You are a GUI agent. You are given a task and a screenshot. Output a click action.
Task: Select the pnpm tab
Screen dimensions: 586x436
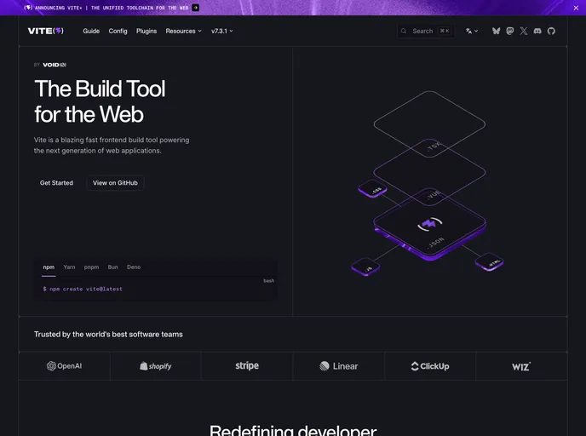pyautogui.click(x=91, y=267)
